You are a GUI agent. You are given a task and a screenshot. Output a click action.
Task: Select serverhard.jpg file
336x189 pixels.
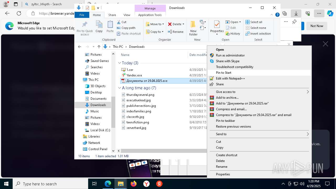(x=136, y=128)
